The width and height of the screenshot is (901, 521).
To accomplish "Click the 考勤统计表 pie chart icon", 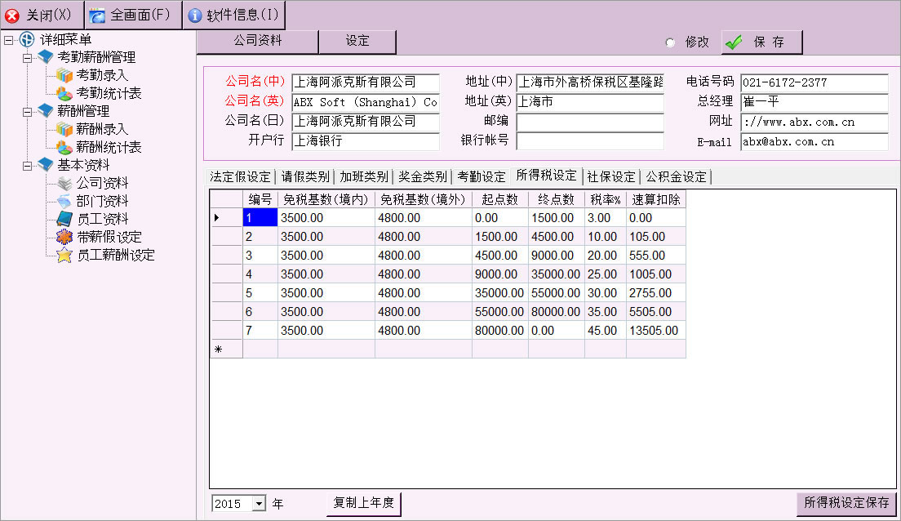I will coord(64,93).
